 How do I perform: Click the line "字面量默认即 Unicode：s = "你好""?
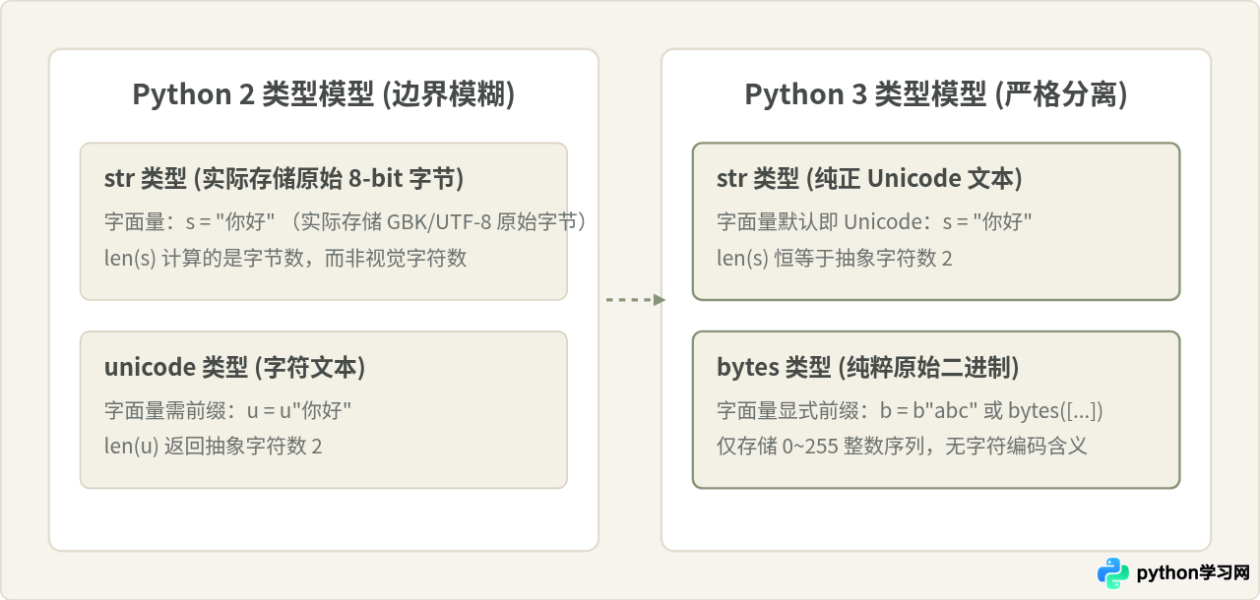click(x=874, y=221)
